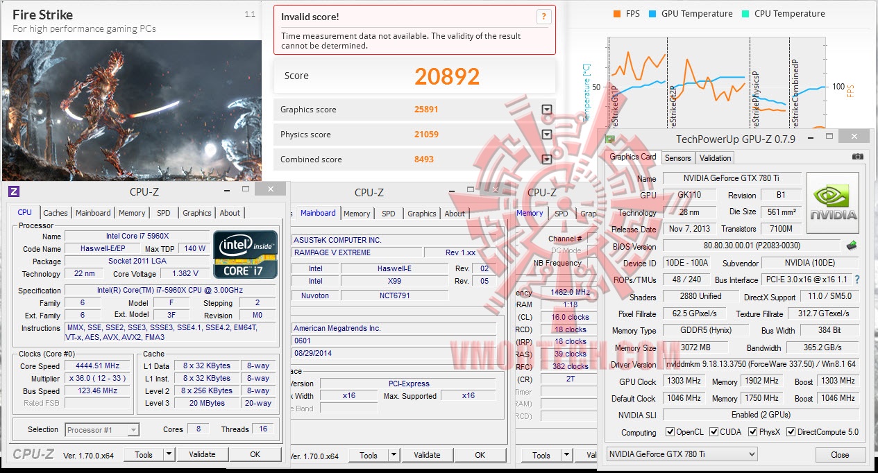
Task: Open Tools dropdown arrow in Mainboard CPU-Z window
Action: pyautogui.click(x=394, y=456)
